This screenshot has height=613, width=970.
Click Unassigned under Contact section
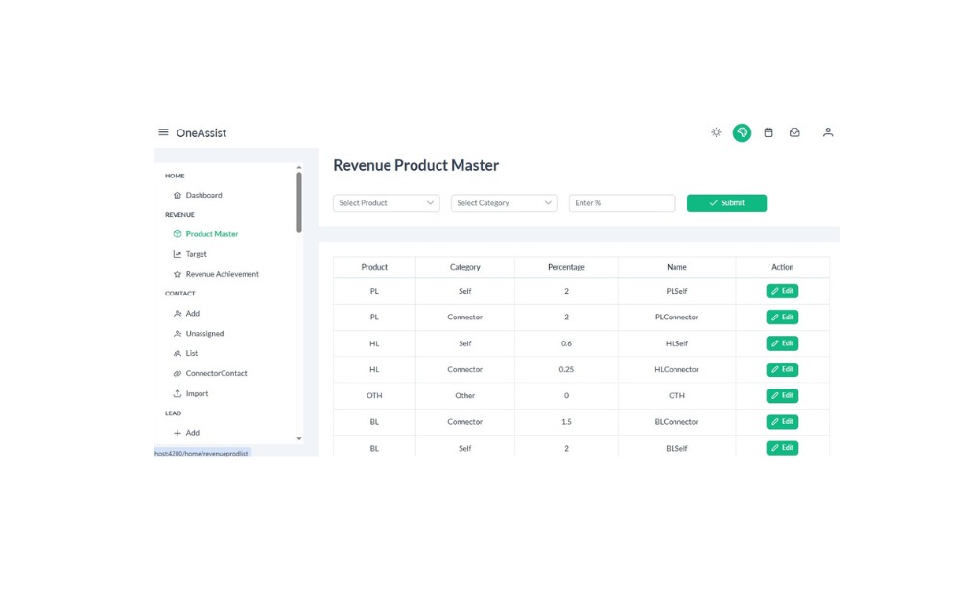(x=204, y=334)
